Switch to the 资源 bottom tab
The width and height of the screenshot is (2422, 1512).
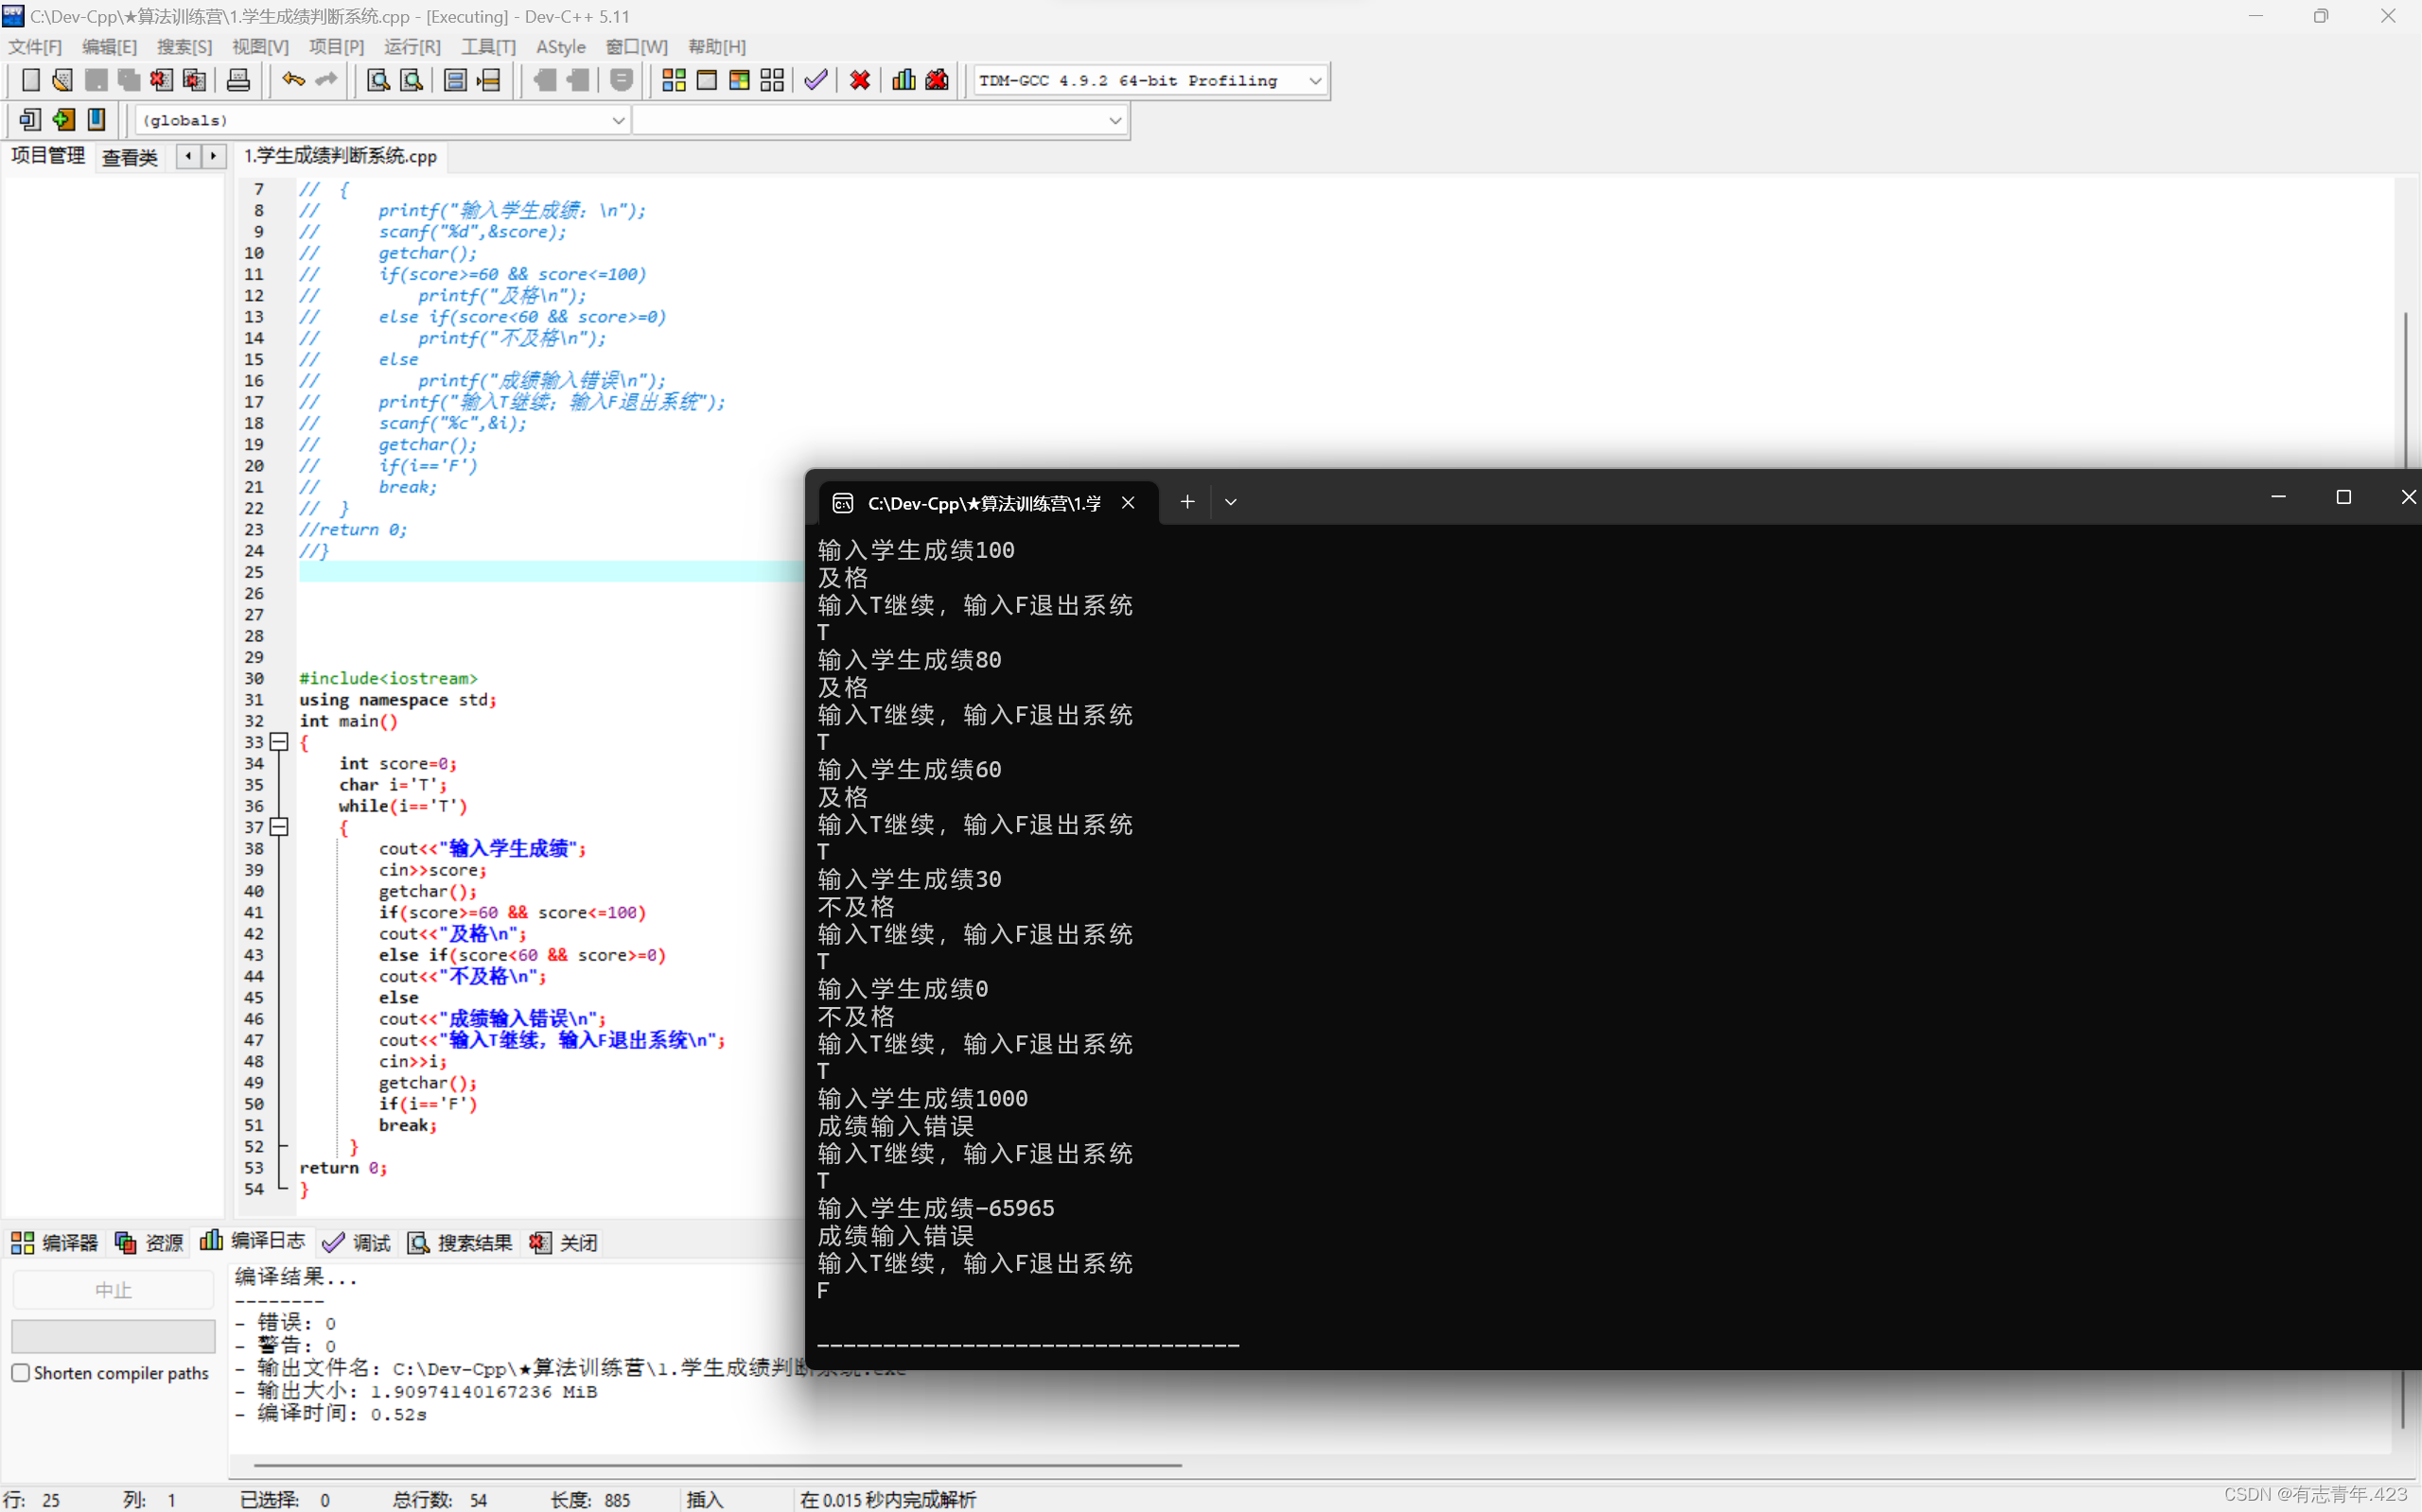click(x=150, y=1242)
